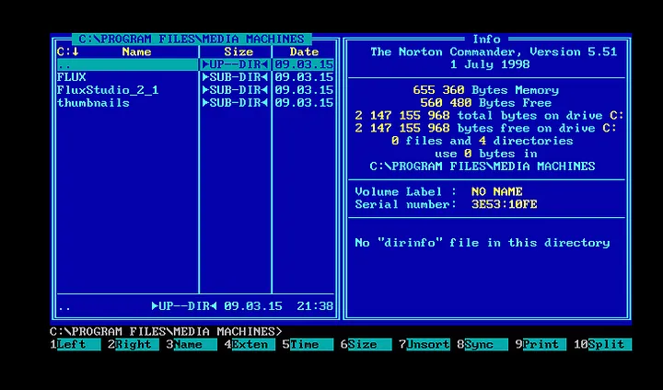Click the No "dirinfo" file message

[483, 243]
